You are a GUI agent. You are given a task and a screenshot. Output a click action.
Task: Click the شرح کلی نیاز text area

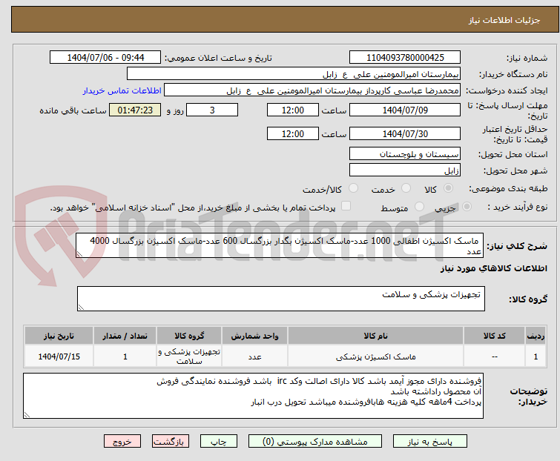coord(280,245)
